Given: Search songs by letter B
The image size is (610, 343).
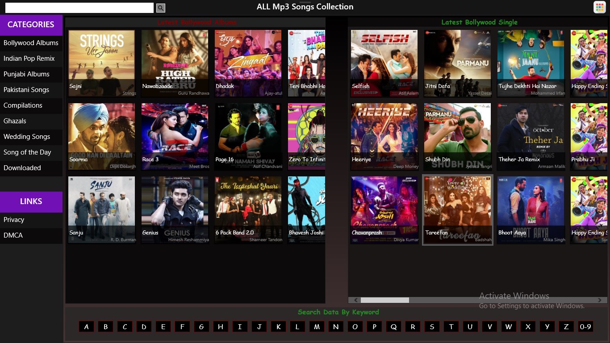Looking at the screenshot, I should point(105,327).
